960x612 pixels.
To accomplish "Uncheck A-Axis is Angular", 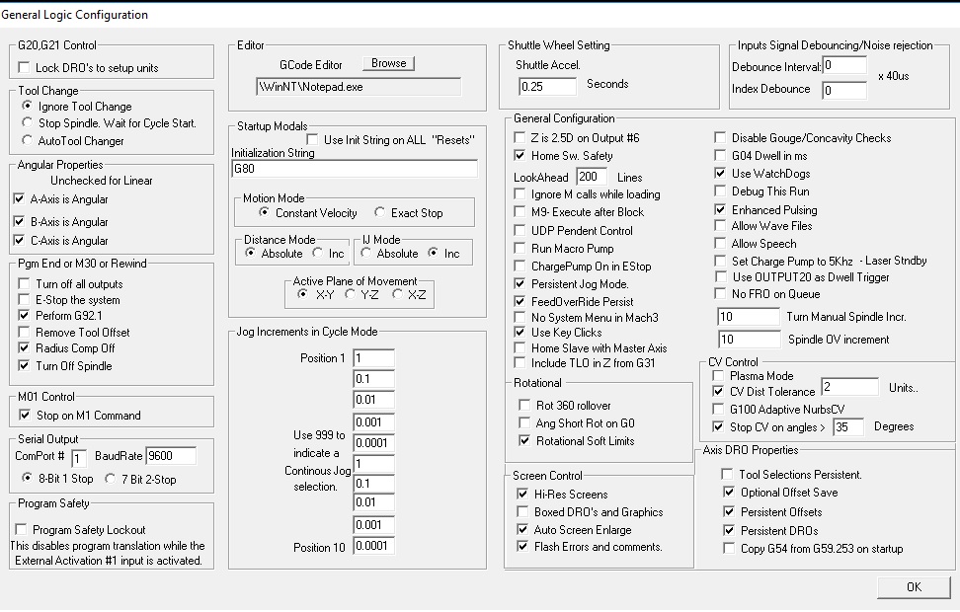I will (x=19, y=199).
